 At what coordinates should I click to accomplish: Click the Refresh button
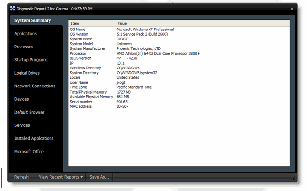click(21, 177)
